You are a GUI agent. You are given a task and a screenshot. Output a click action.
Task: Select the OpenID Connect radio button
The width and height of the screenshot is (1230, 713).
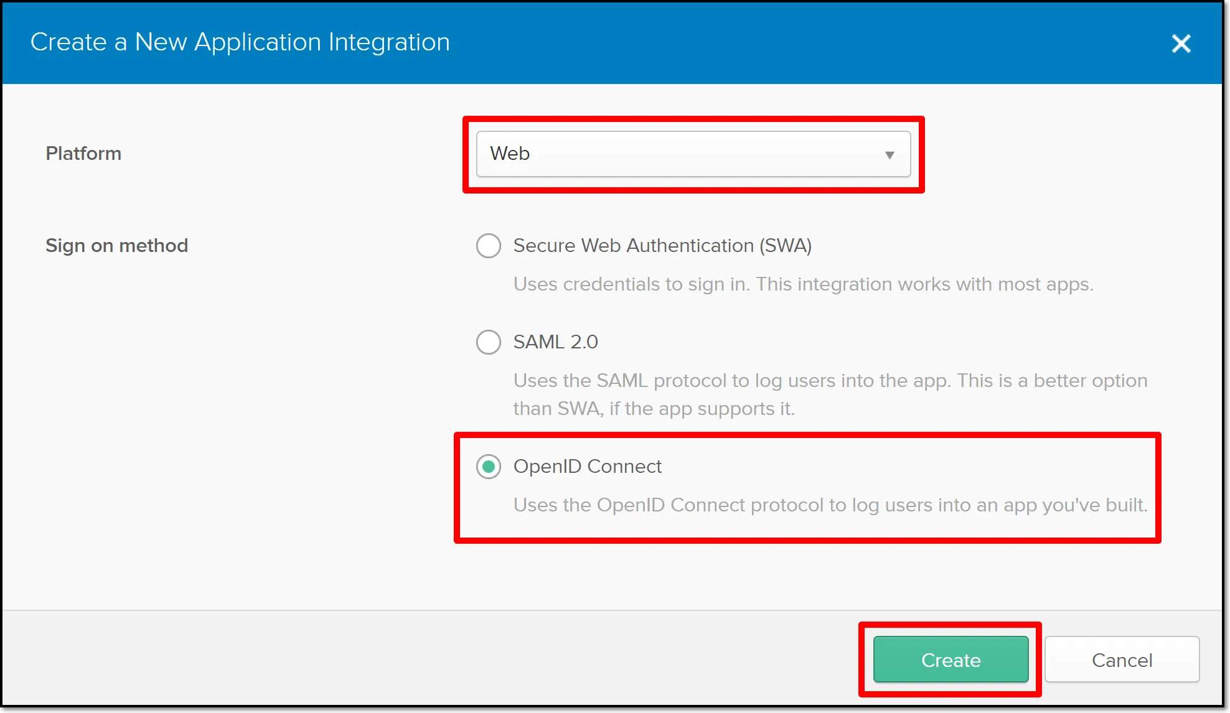(489, 467)
